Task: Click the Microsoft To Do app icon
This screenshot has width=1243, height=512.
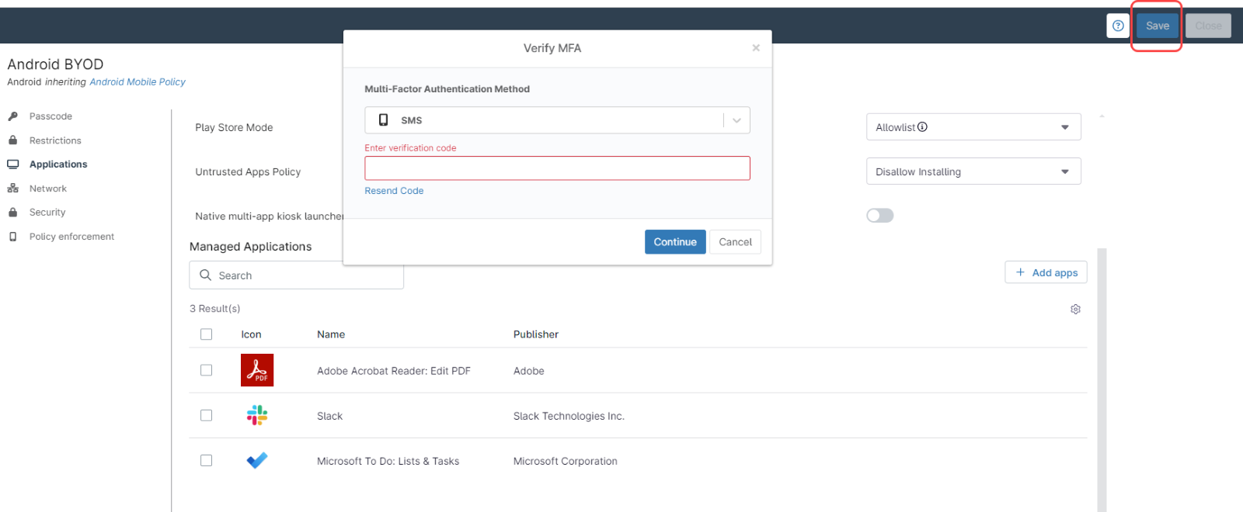Action: (x=257, y=460)
